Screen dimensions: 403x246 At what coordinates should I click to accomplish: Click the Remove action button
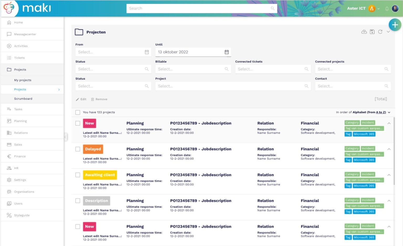point(99,99)
